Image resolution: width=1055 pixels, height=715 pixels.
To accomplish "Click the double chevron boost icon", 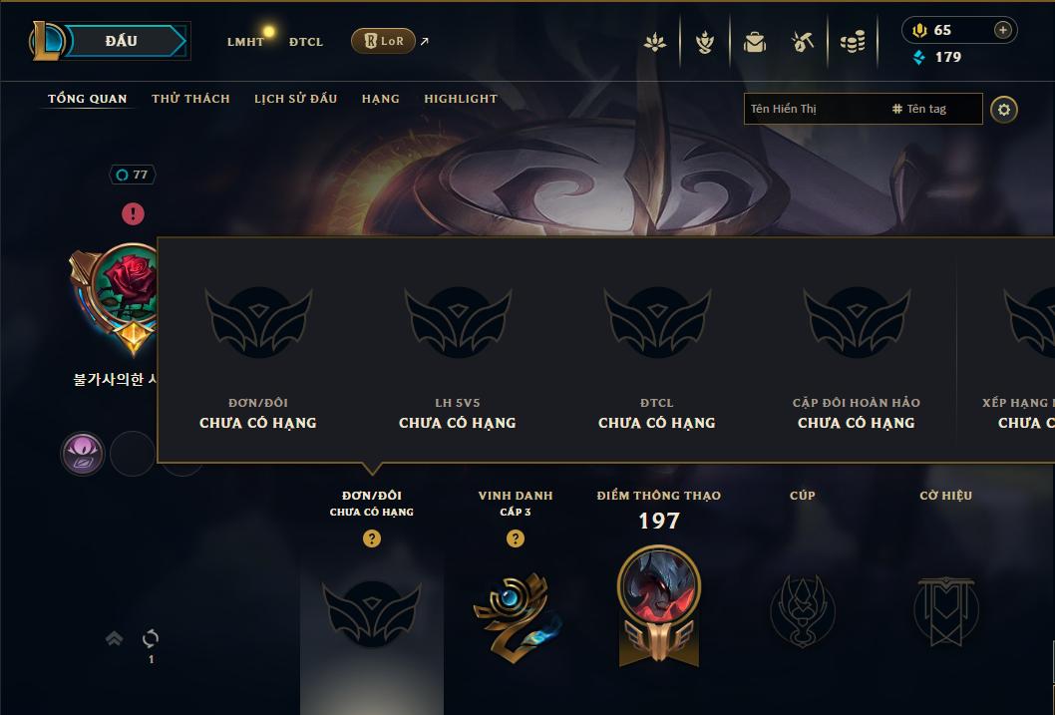I will 115,638.
